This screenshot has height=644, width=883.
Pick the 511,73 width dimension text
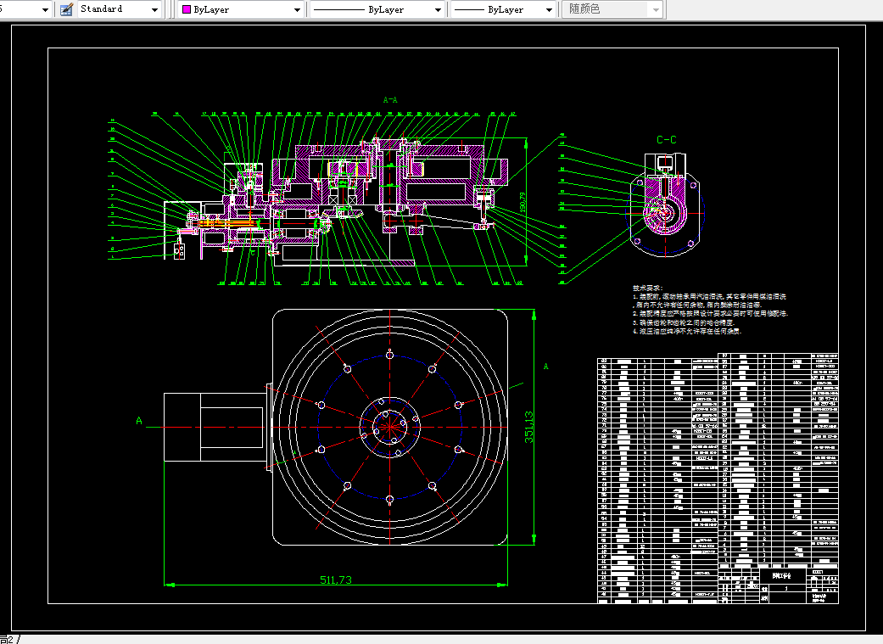[x=336, y=580]
